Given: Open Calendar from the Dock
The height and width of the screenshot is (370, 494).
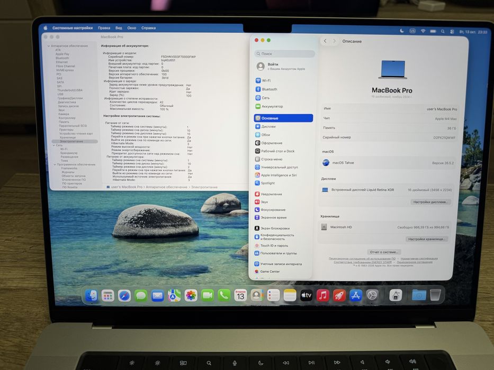Looking at the screenshot, I should coord(240,295).
